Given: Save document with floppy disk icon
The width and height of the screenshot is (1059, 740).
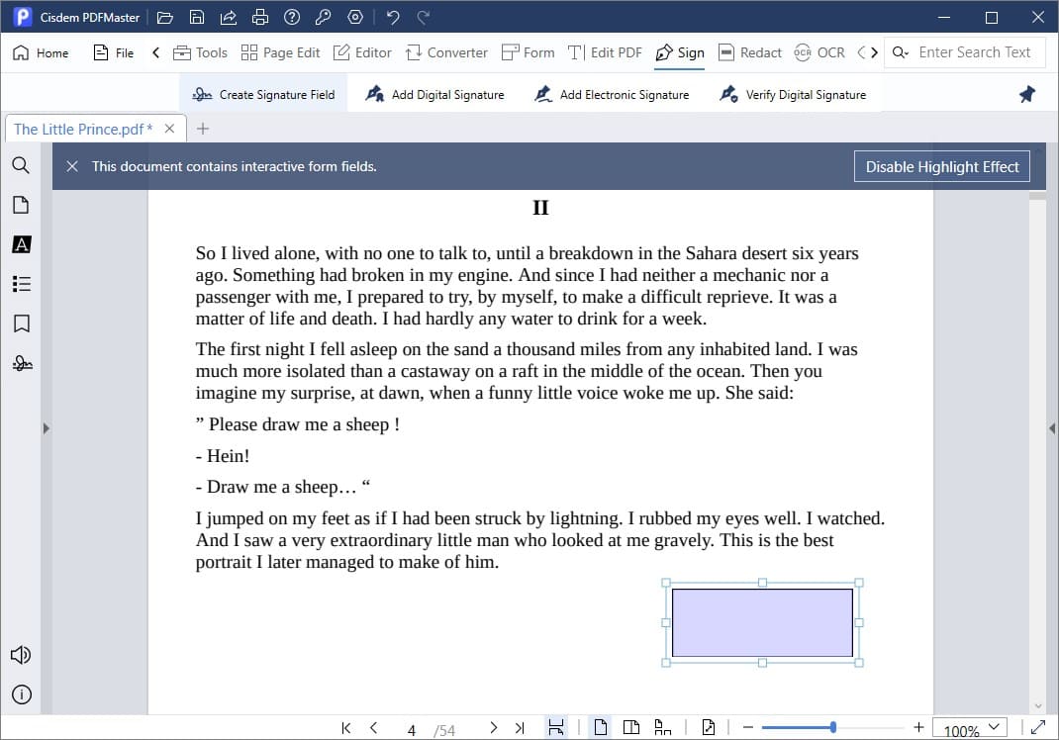Looking at the screenshot, I should [197, 18].
